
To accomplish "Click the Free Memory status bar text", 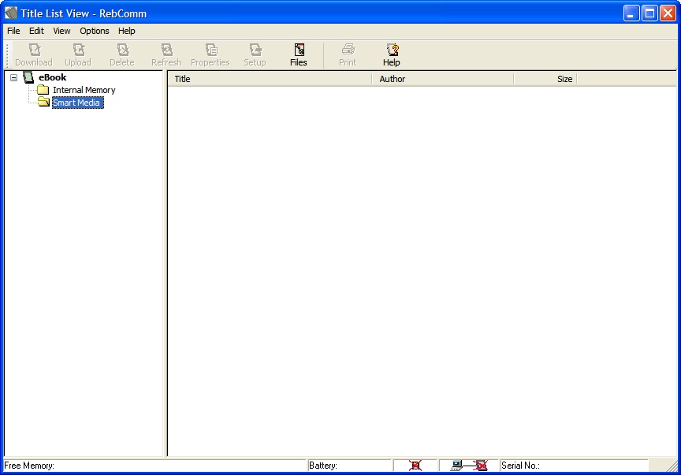I will pos(29,466).
